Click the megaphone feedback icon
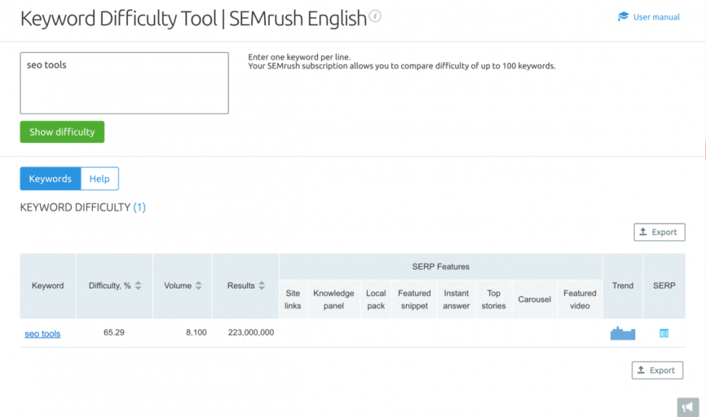706x417 pixels. pos(687,407)
